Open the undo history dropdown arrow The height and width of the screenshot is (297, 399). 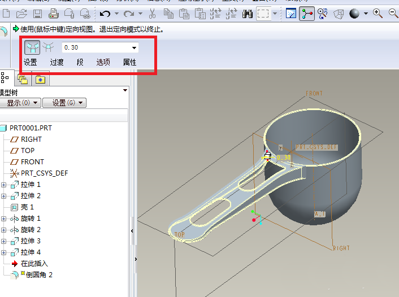coord(116,14)
